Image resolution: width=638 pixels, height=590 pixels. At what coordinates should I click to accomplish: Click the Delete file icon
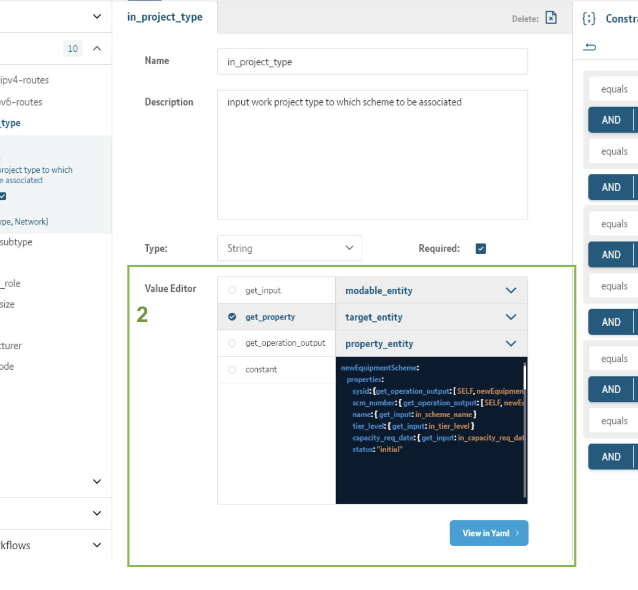click(x=551, y=18)
